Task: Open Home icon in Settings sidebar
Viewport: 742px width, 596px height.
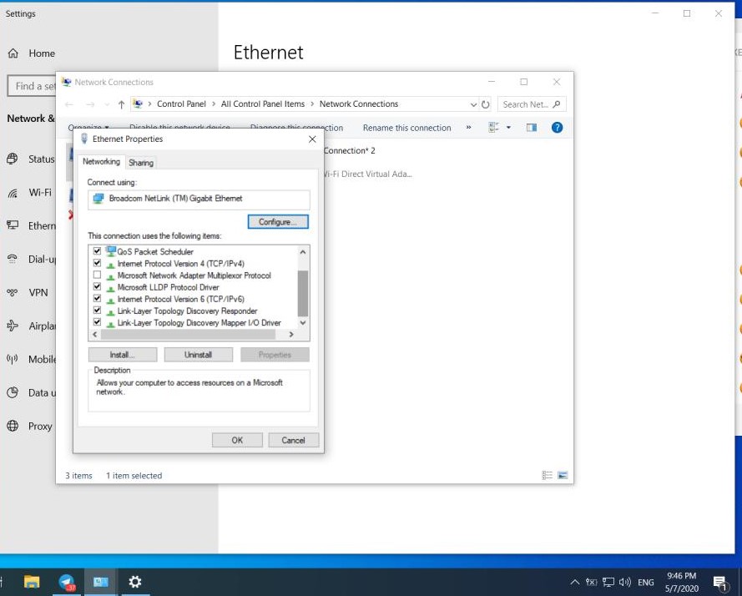Action: click(x=13, y=53)
